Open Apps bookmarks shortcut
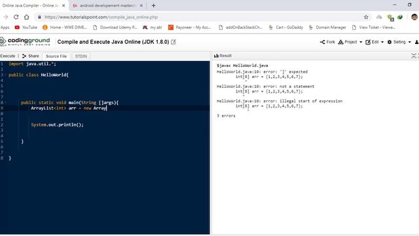Viewport: 419px width, 236px height. point(5,28)
